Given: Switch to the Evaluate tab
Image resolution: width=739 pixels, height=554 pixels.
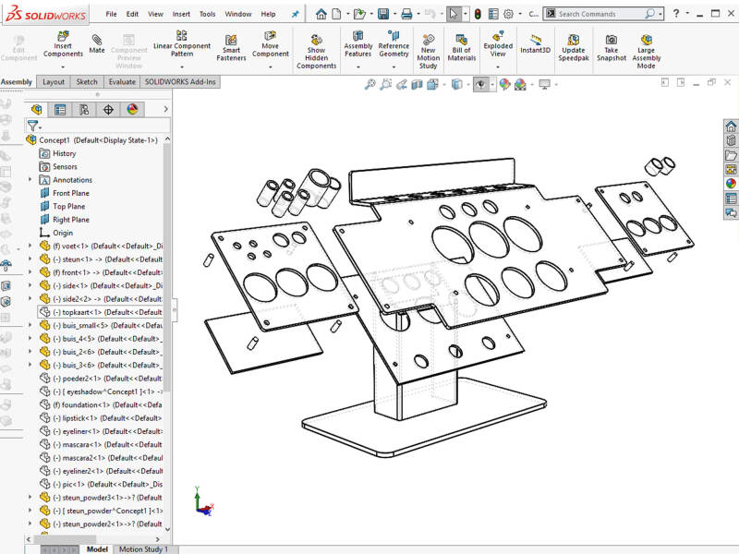Looking at the screenshot, I should point(122,81).
